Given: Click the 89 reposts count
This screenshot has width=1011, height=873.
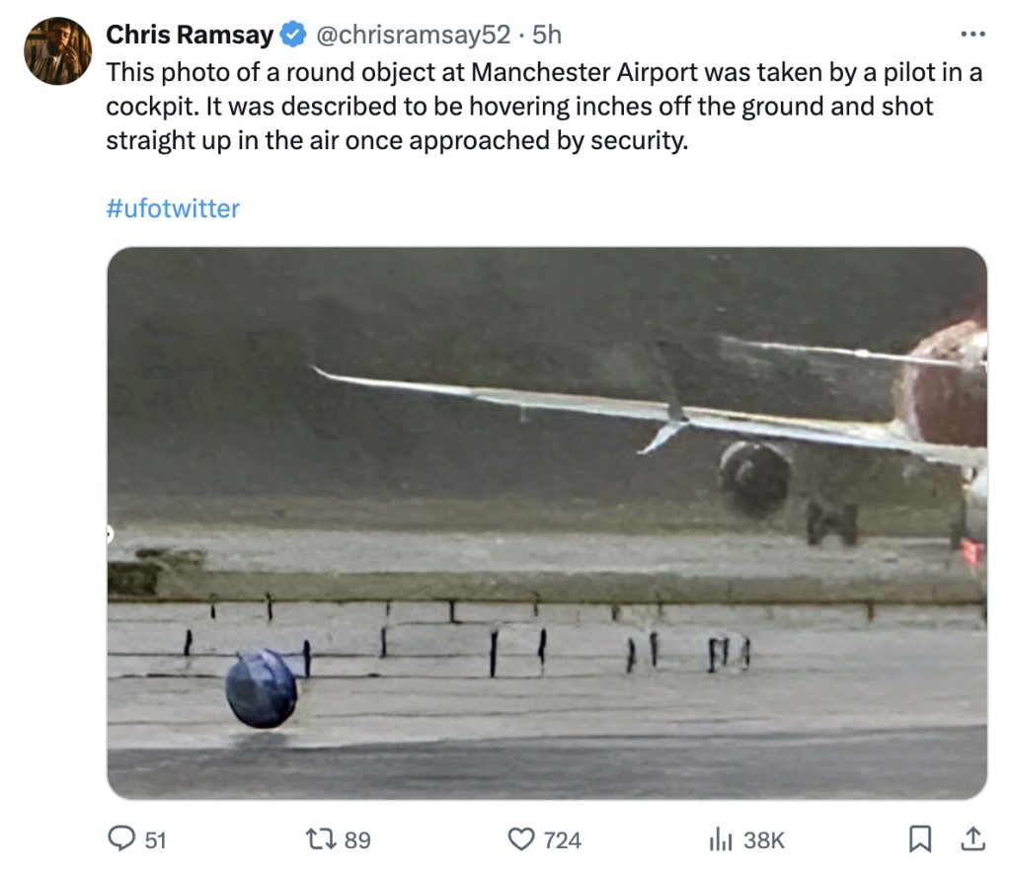Looking at the screenshot, I should point(357,840).
